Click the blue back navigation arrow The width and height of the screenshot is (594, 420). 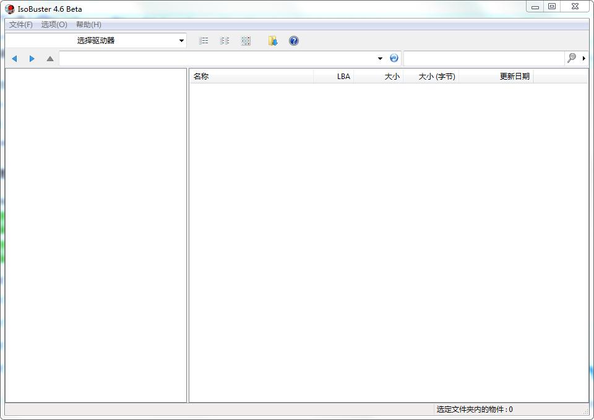[x=14, y=59]
